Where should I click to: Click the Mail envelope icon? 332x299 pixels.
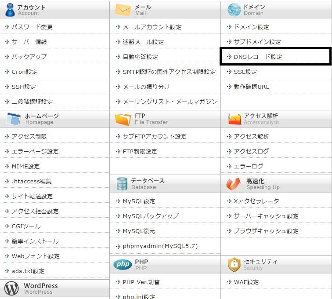123,10
